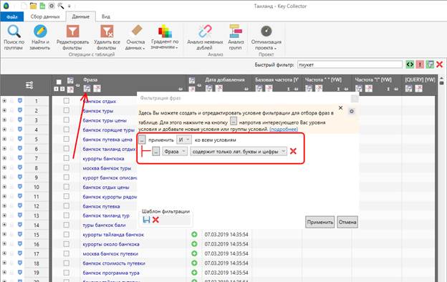Image resolution: width=447 pixels, height=282 pixels.
Task: Click the new project icon in title bar
Action: click(x=24, y=6)
